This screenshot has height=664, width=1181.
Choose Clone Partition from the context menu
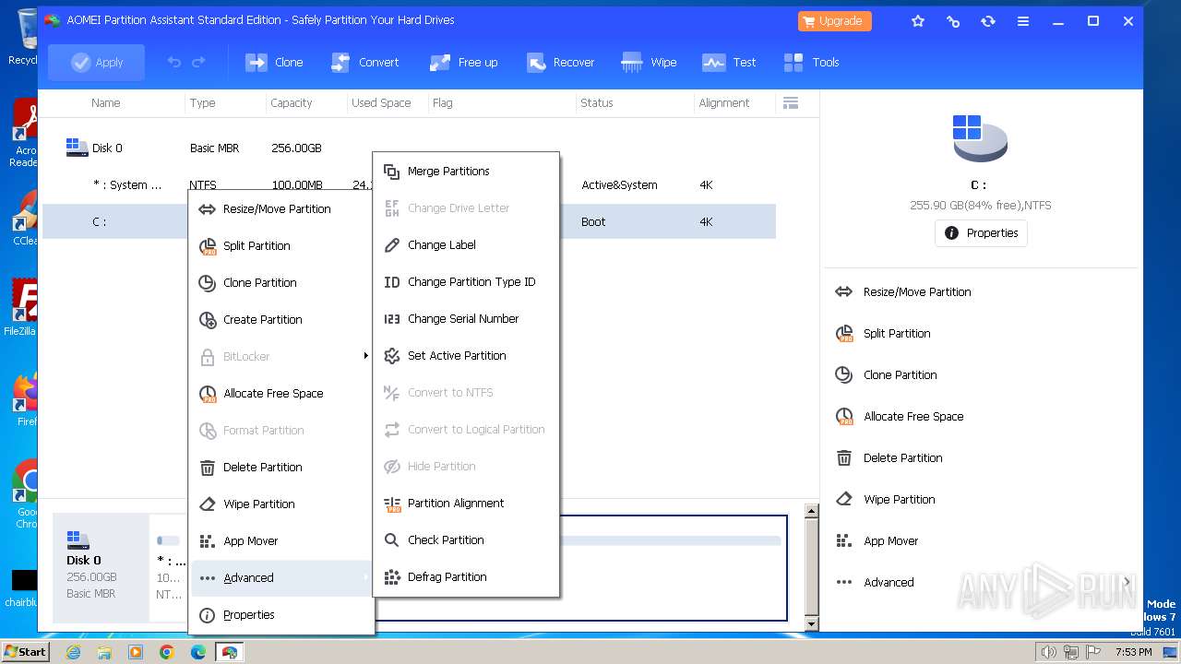[x=281, y=283]
